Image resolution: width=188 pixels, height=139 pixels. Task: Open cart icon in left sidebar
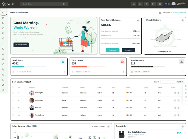pyautogui.click(x=3, y=44)
